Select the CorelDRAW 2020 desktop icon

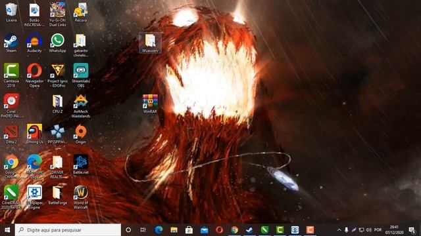[11, 197]
